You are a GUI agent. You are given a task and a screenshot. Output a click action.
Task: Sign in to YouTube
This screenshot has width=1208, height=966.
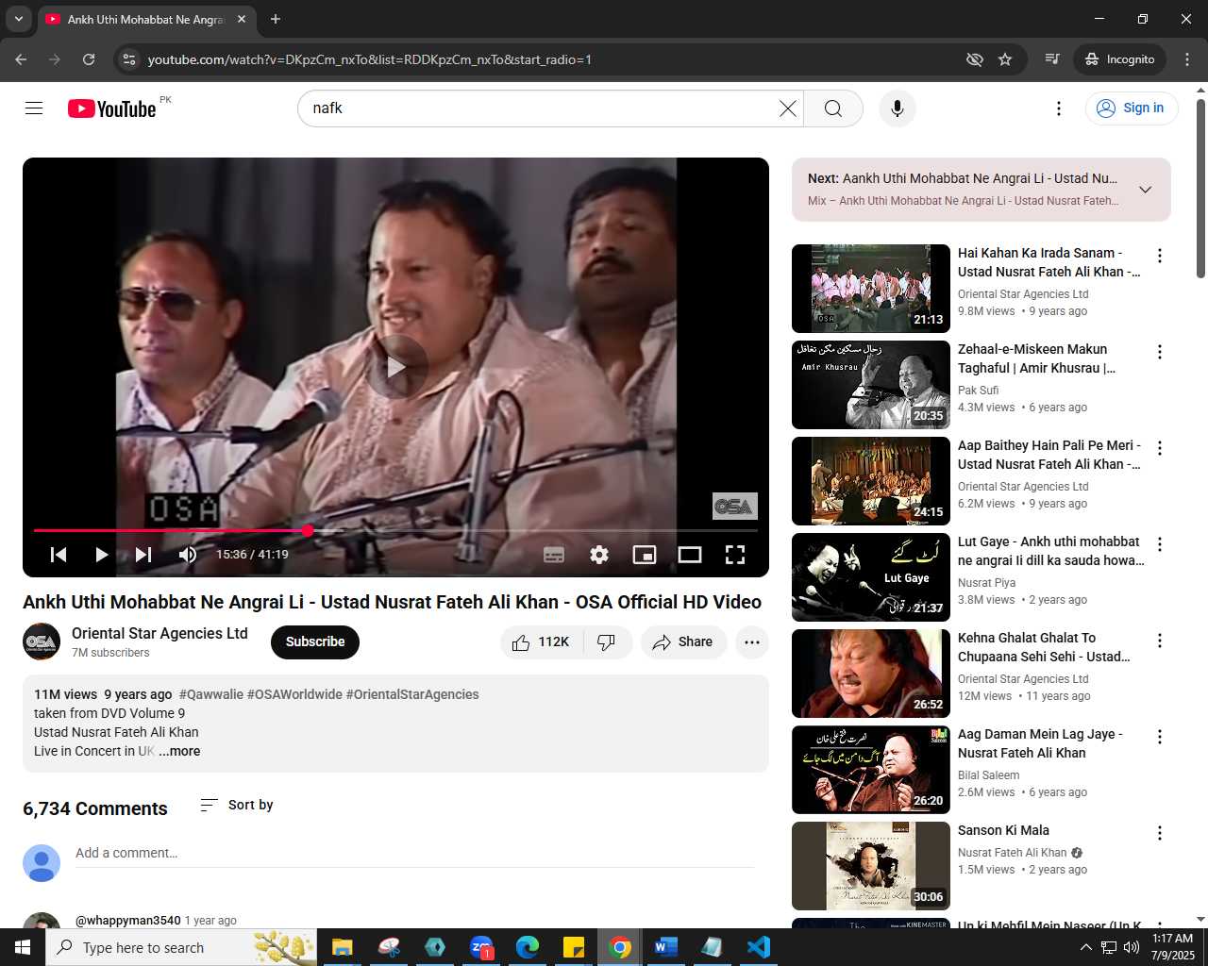1132,108
